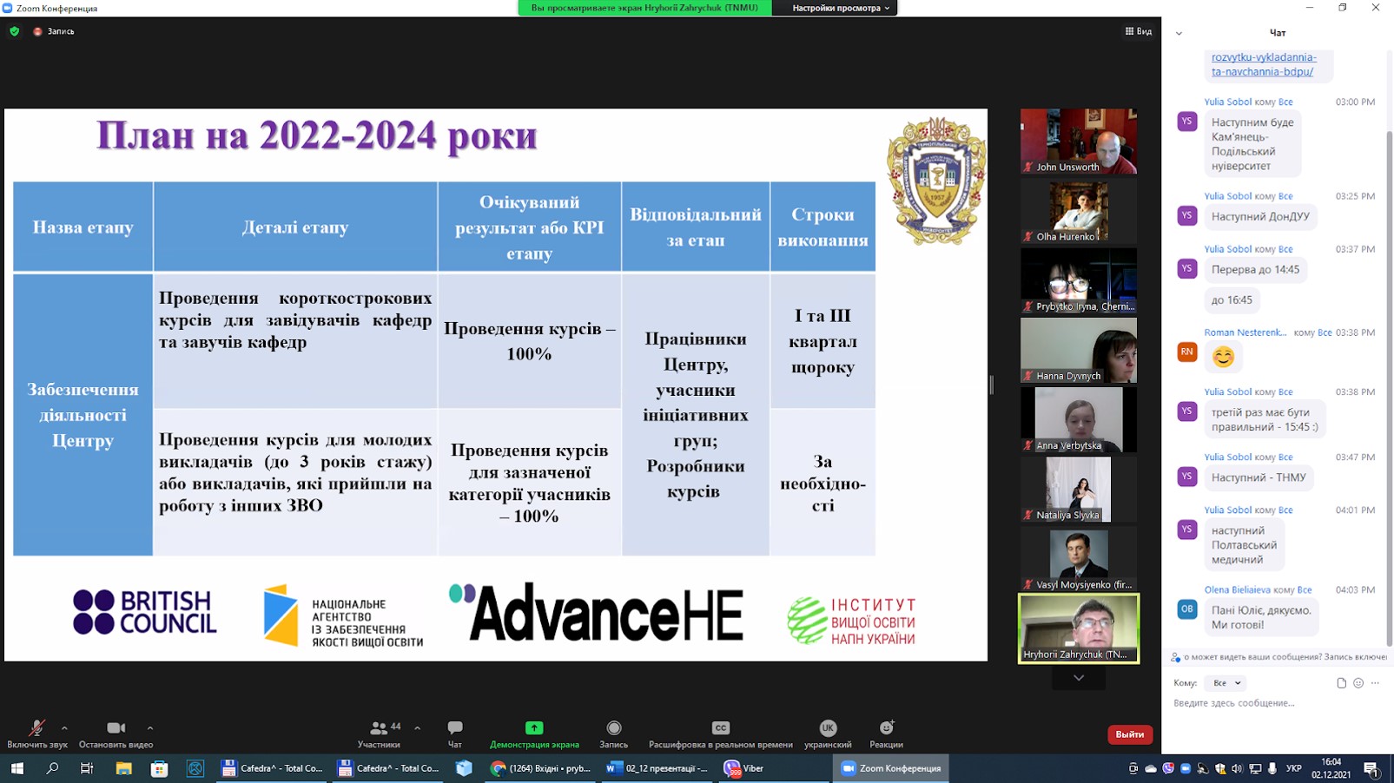
Task: Open the Вид view menu
Action: (x=1138, y=31)
